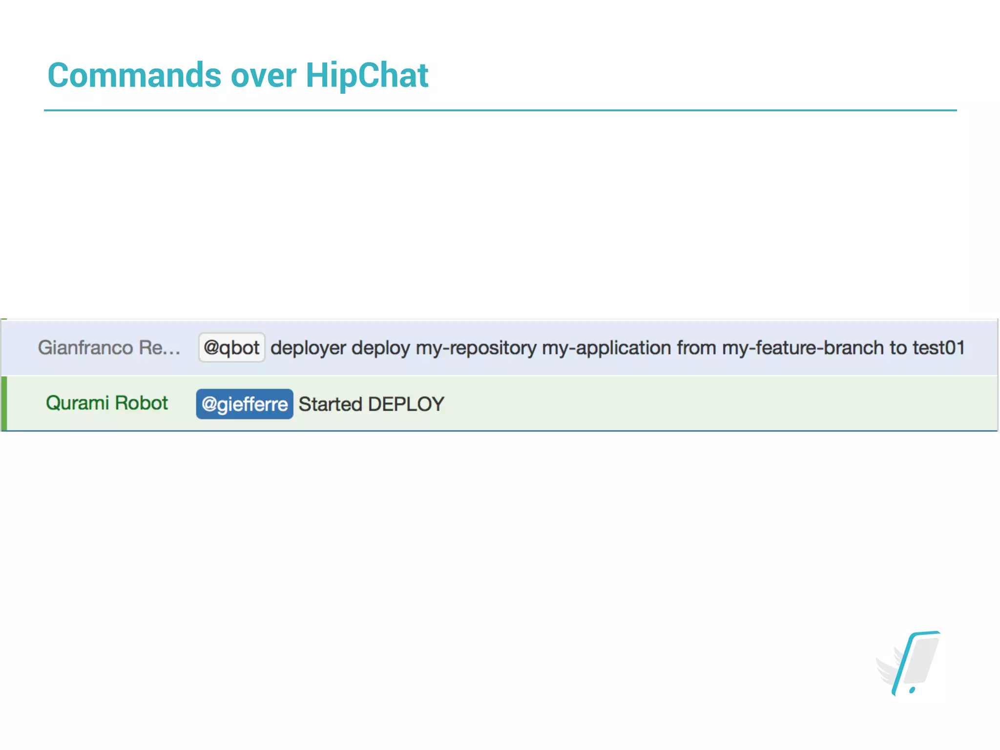Click the word 'deployer' after @qbot

[x=308, y=348]
